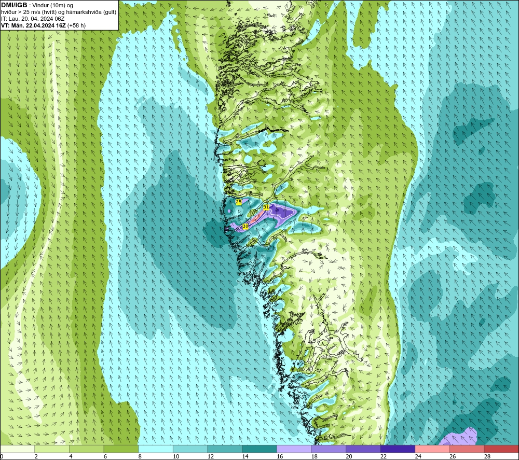This screenshot has height=460, width=519.
Task: Click the 14–16 m/s dark teal scale swatch
Action: tap(259, 449)
